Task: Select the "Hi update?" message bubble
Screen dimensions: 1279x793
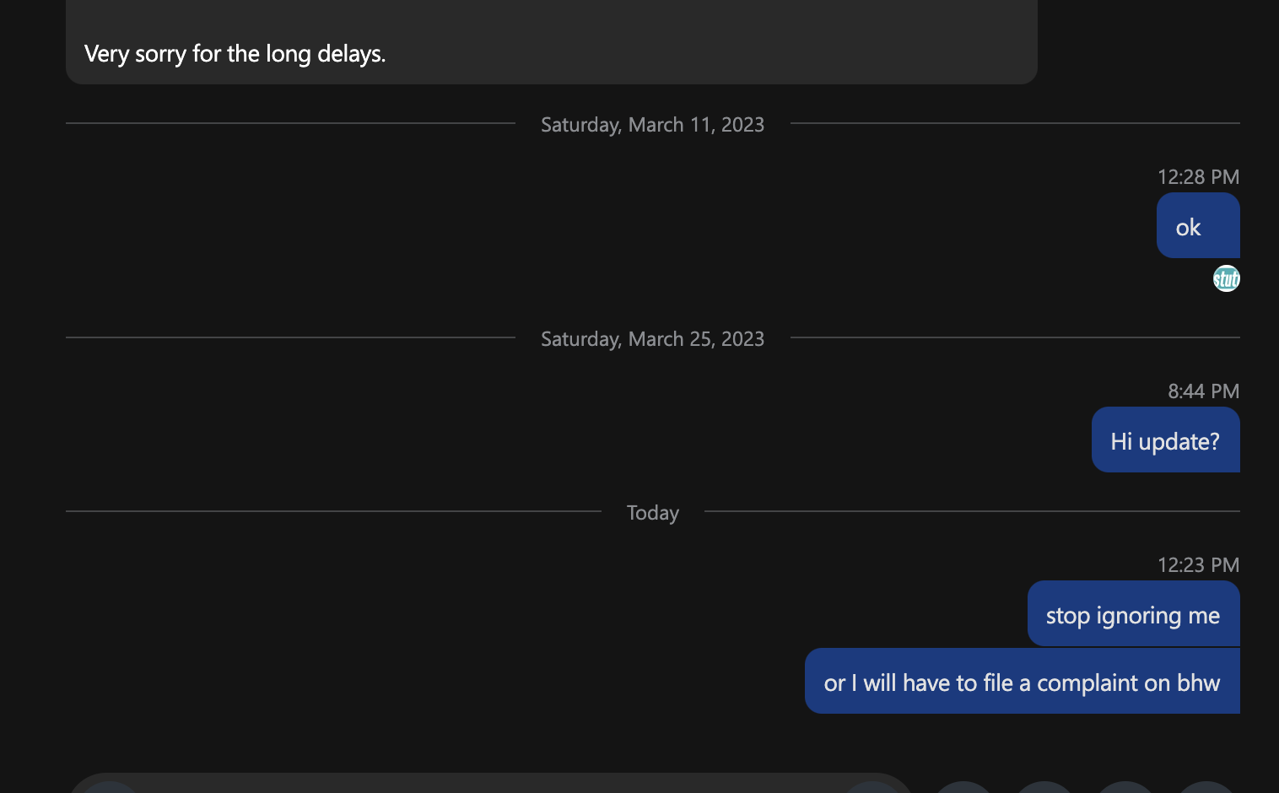Action: pyautogui.click(x=1166, y=440)
